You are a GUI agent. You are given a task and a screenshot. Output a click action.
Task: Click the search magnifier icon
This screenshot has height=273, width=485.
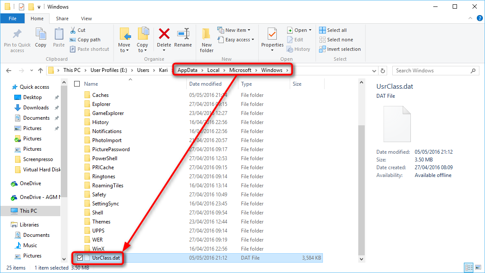(473, 71)
